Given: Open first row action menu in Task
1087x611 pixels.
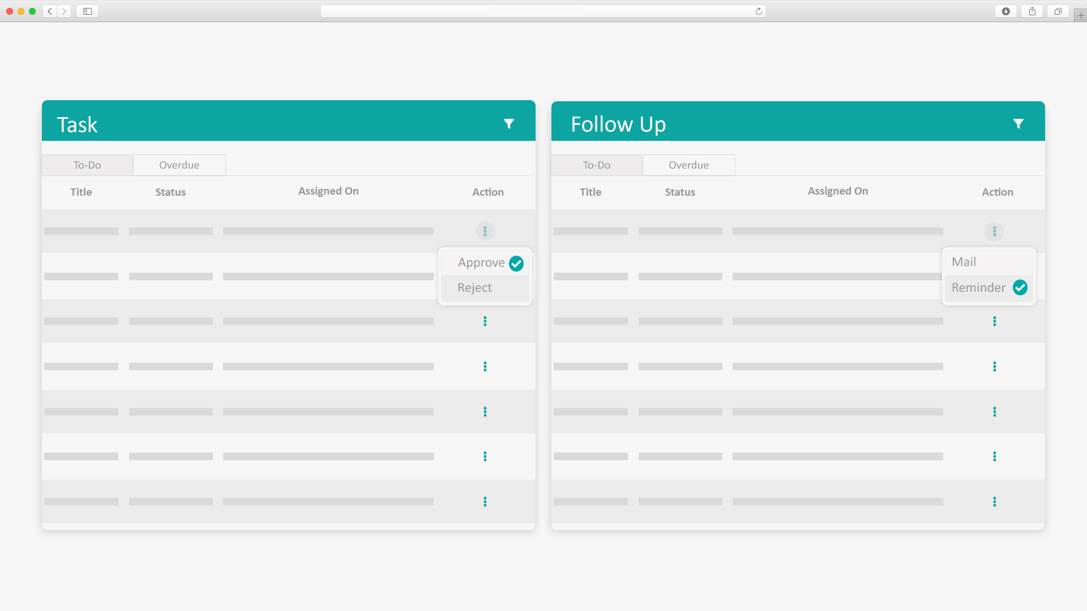Looking at the screenshot, I should (x=485, y=231).
